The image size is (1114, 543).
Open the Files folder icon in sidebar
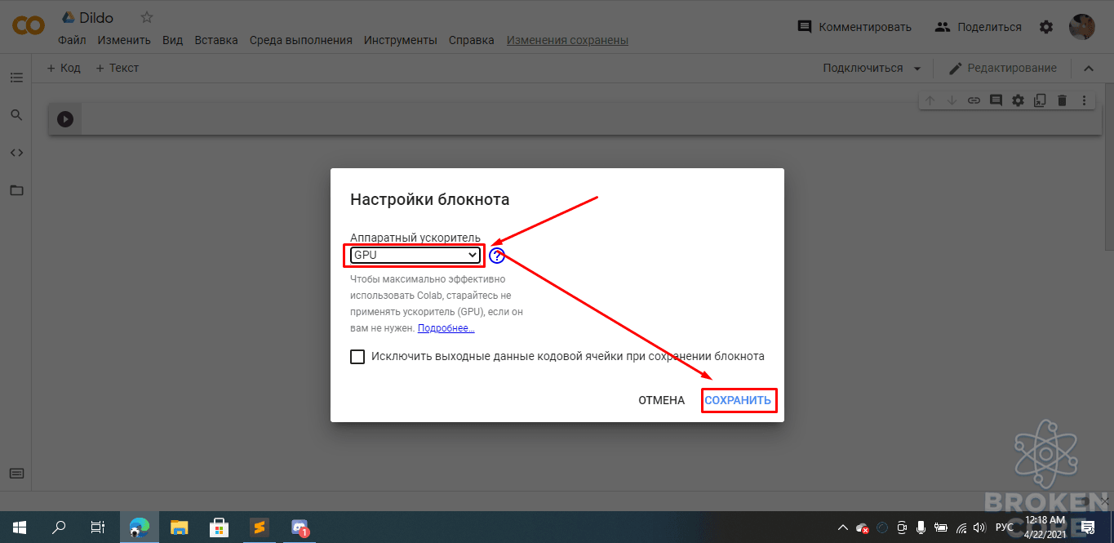16,190
